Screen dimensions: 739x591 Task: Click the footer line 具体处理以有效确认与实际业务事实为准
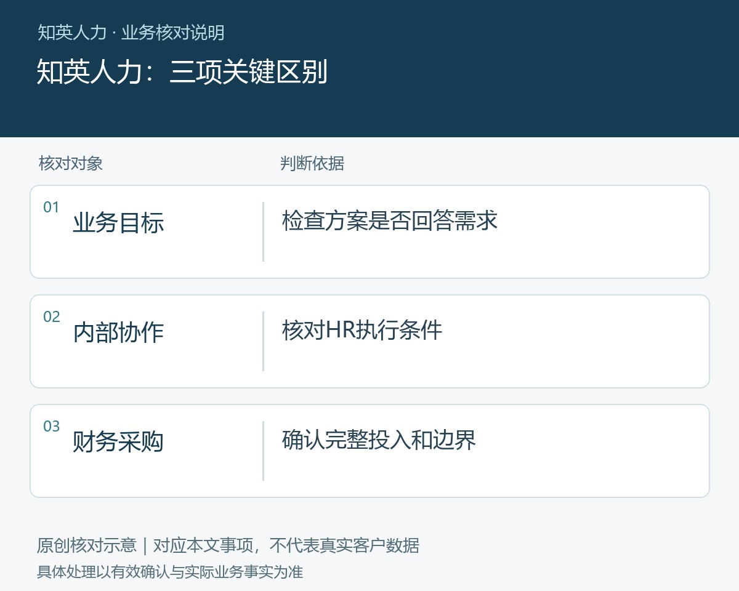170,572
